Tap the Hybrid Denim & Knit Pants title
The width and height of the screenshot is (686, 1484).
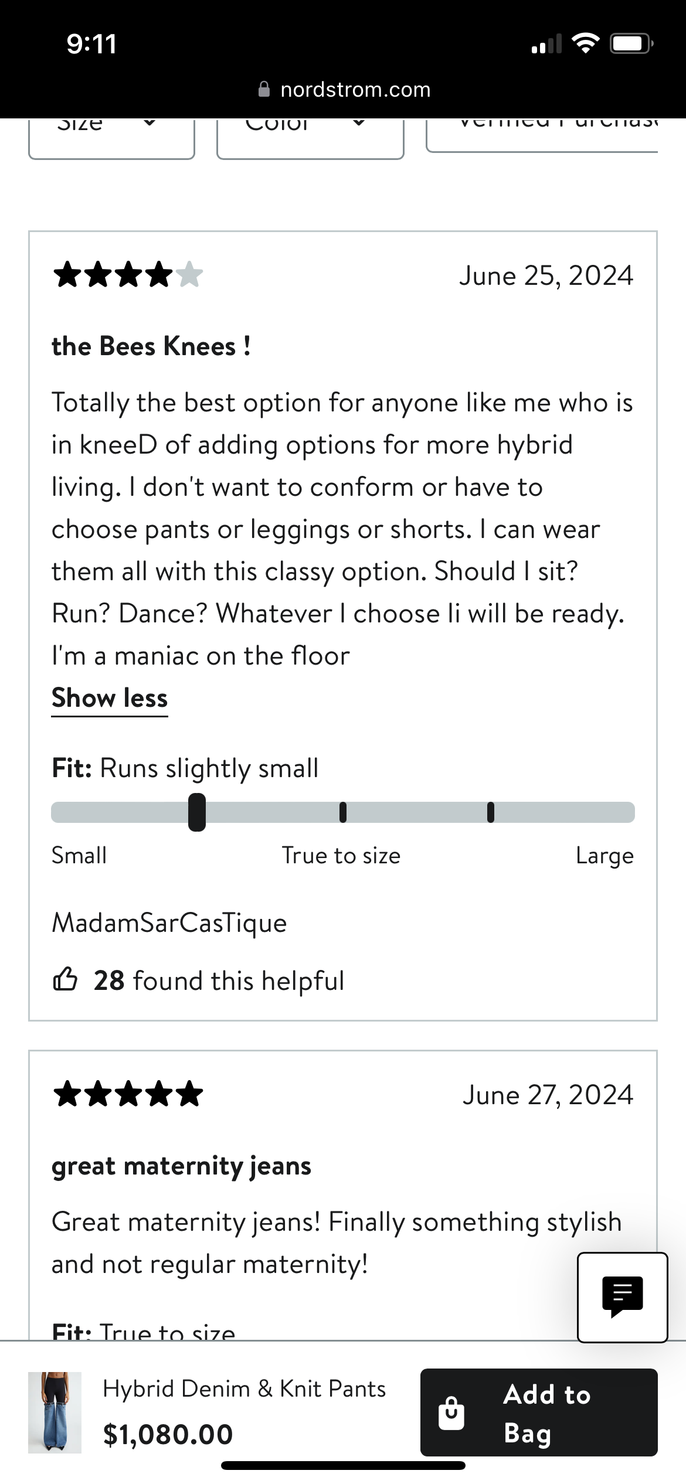click(x=244, y=1388)
